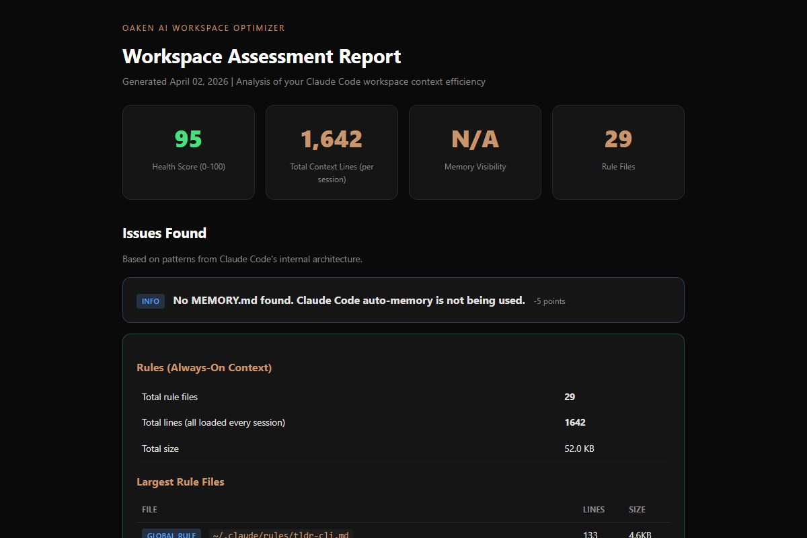Open the tldr-cli.md rule file path
Viewport: 807px width, 538px height.
pyautogui.click(x=281, y=534)
